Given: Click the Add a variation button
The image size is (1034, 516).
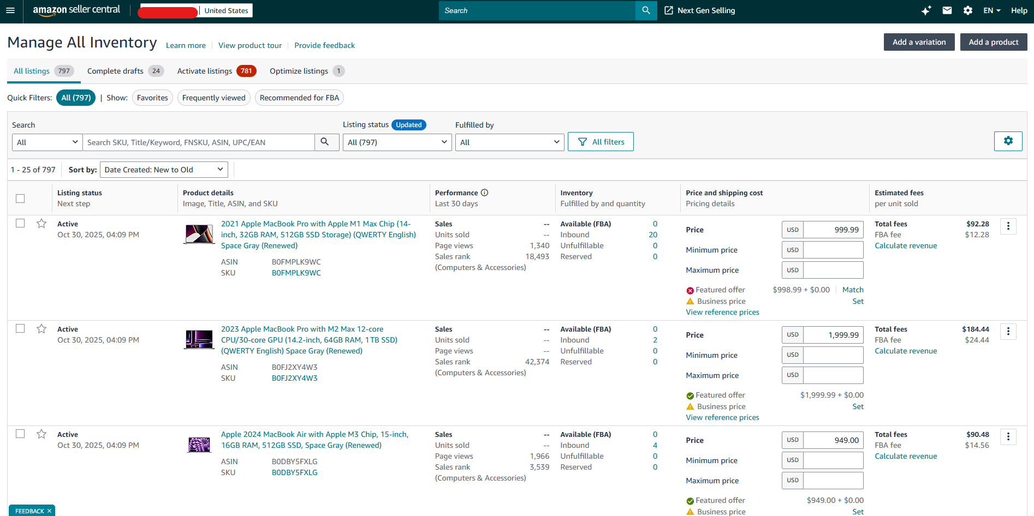Looking at the screenshot, I should (919, 42).
